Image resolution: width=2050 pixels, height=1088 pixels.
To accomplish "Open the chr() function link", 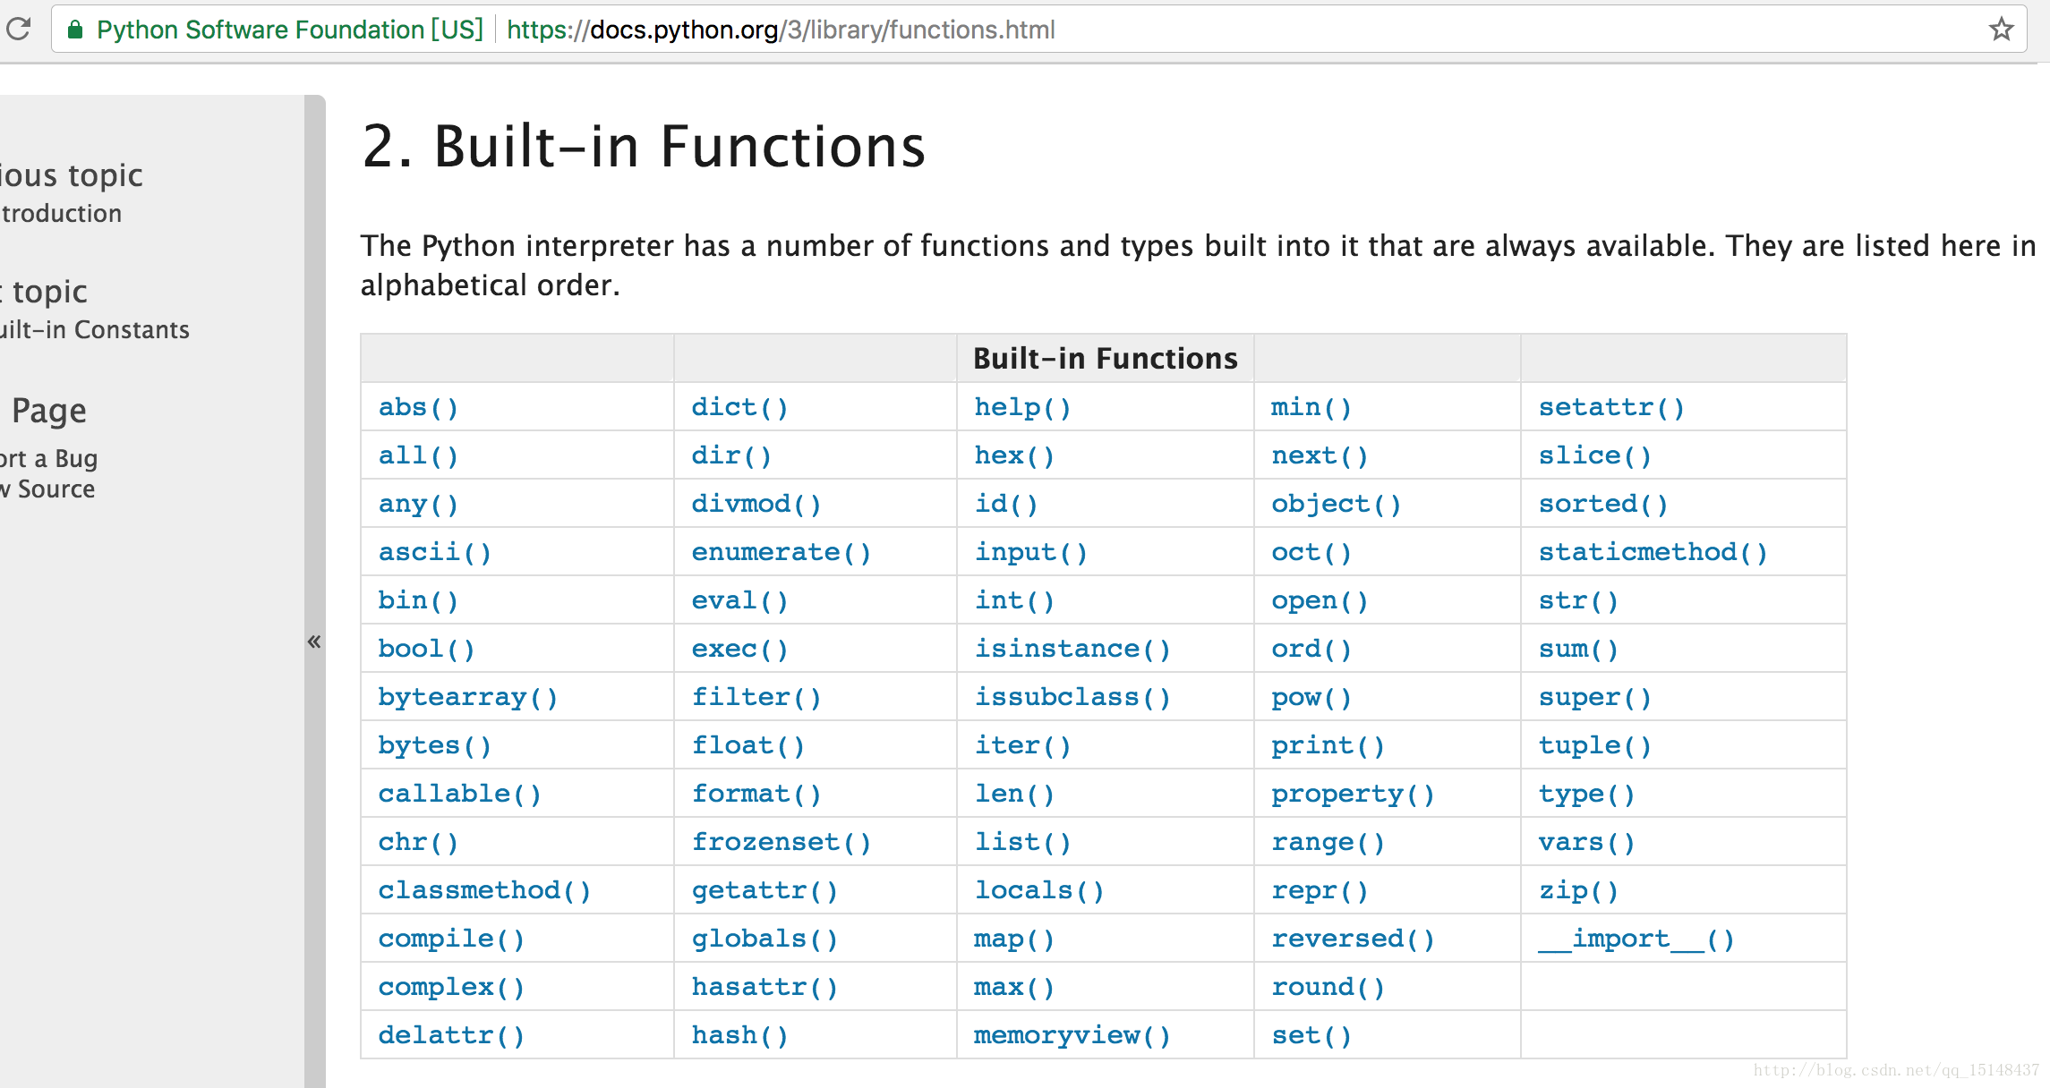I will pos(418,843).
